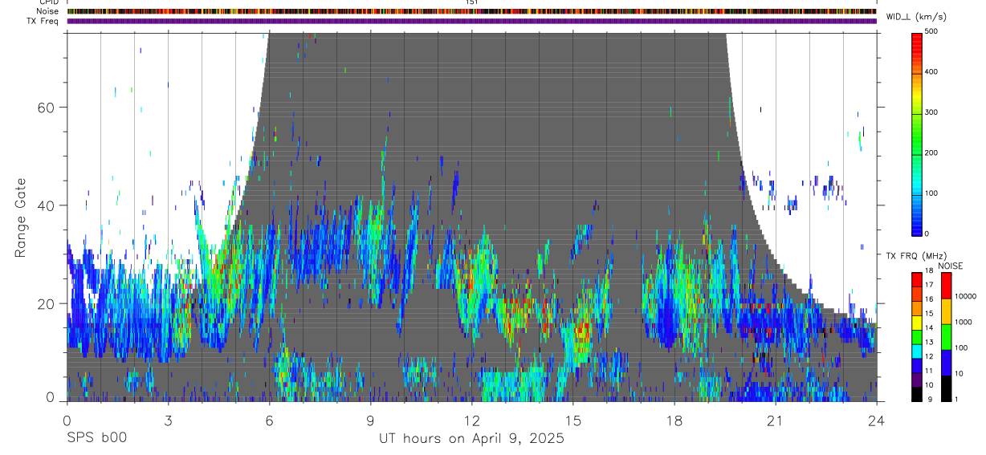
Task: Click the 18 tick in the TX FRQ legend
Action: coord(929,271)
